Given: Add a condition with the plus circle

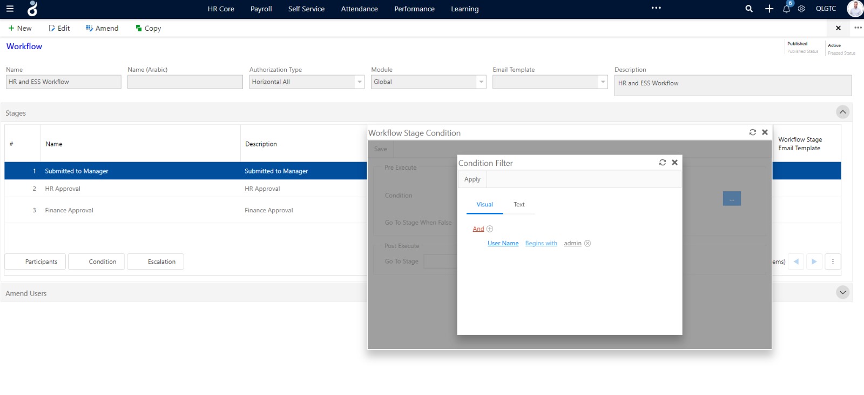Looking at the screenshot, I should coord(490,229).
